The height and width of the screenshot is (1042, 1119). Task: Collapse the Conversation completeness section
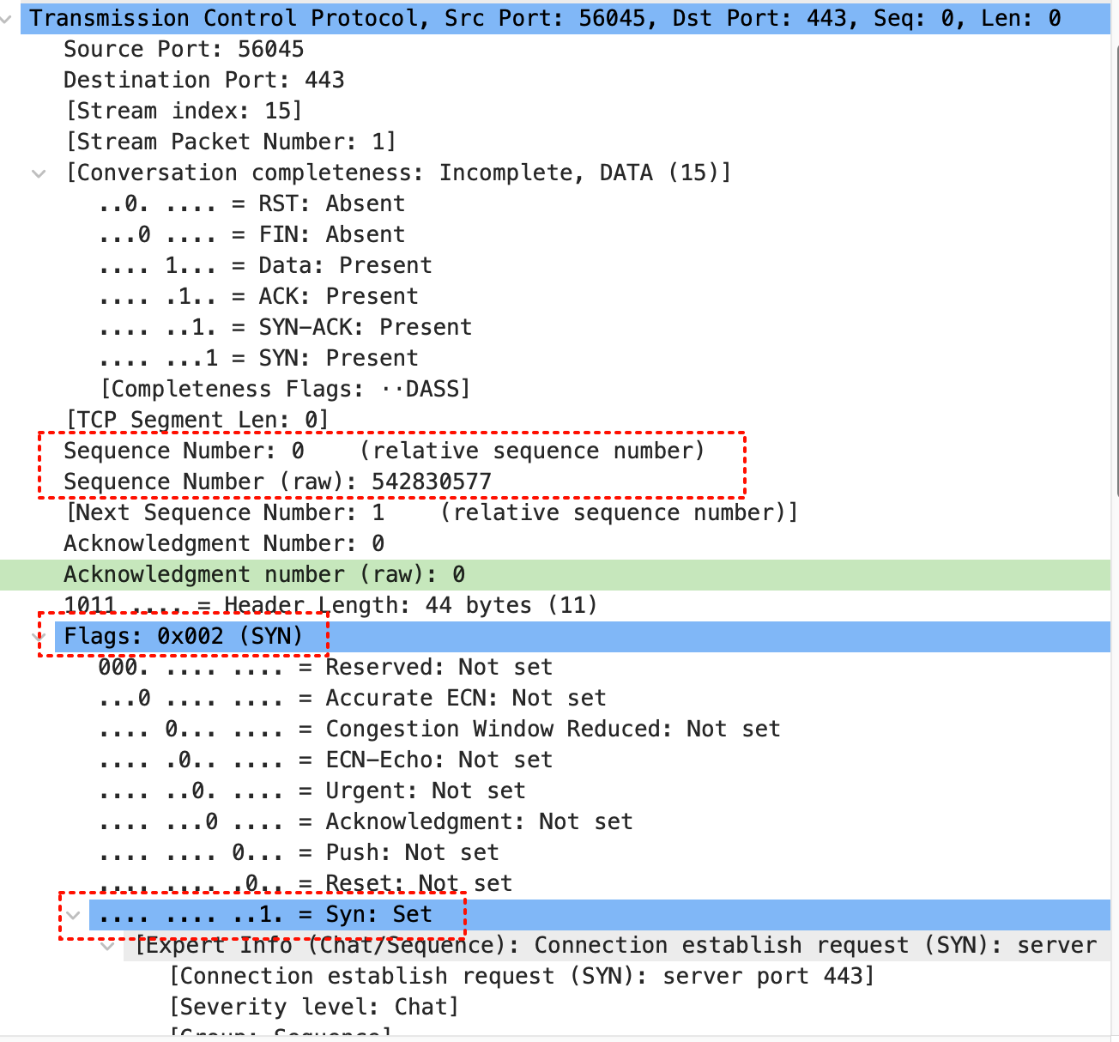39,173
